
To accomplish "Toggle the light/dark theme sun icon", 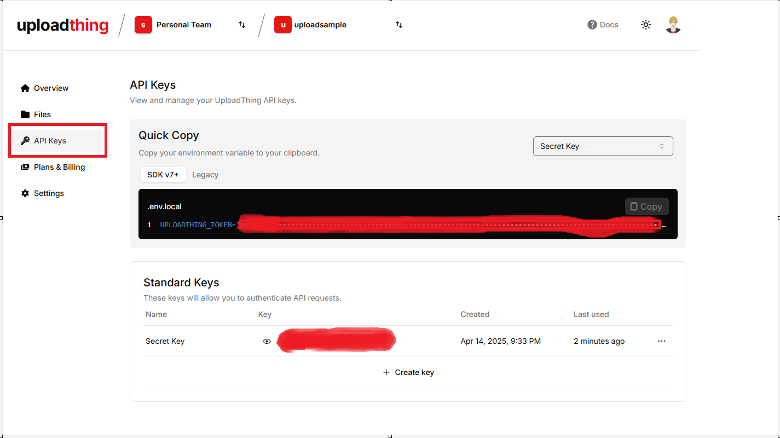I will 646,25.
